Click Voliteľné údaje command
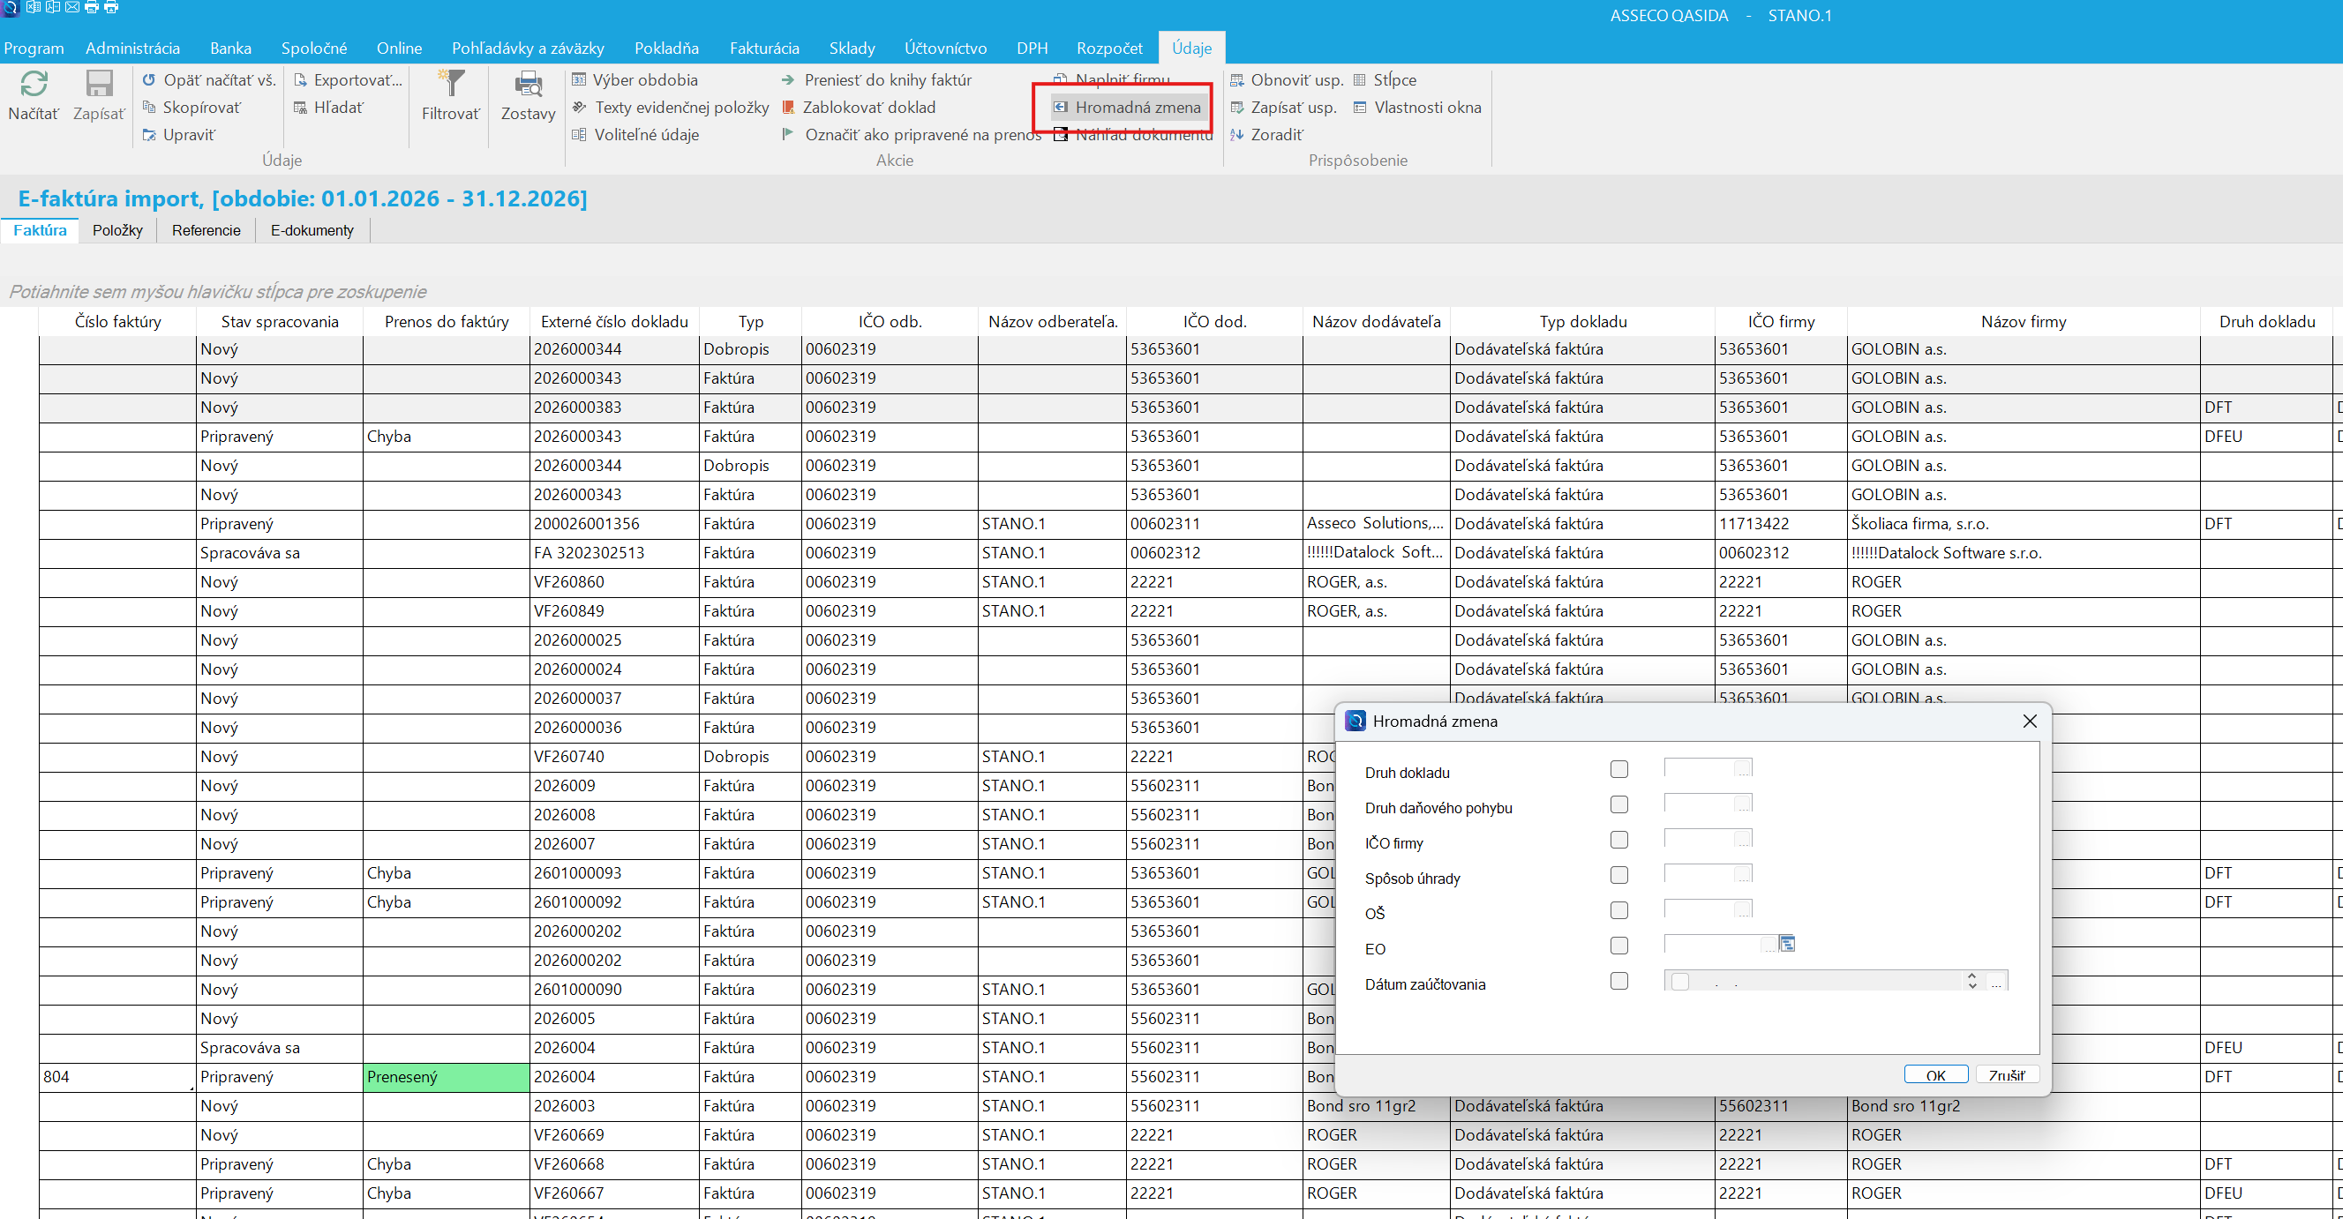 click(x=635, y=135)
